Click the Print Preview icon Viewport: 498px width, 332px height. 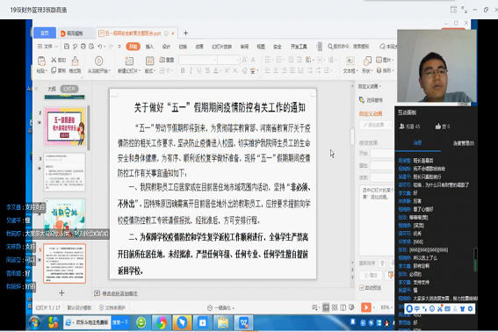point(91,47)
